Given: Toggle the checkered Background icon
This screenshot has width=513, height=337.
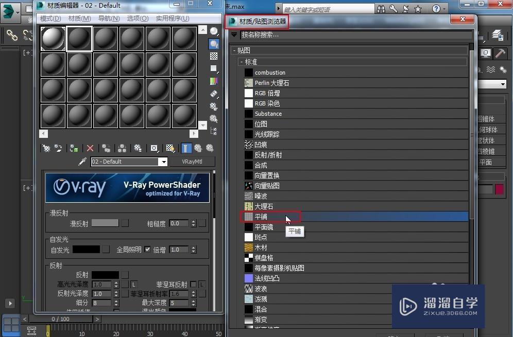Looking at the screenshot, I should (x=214, y=56).
